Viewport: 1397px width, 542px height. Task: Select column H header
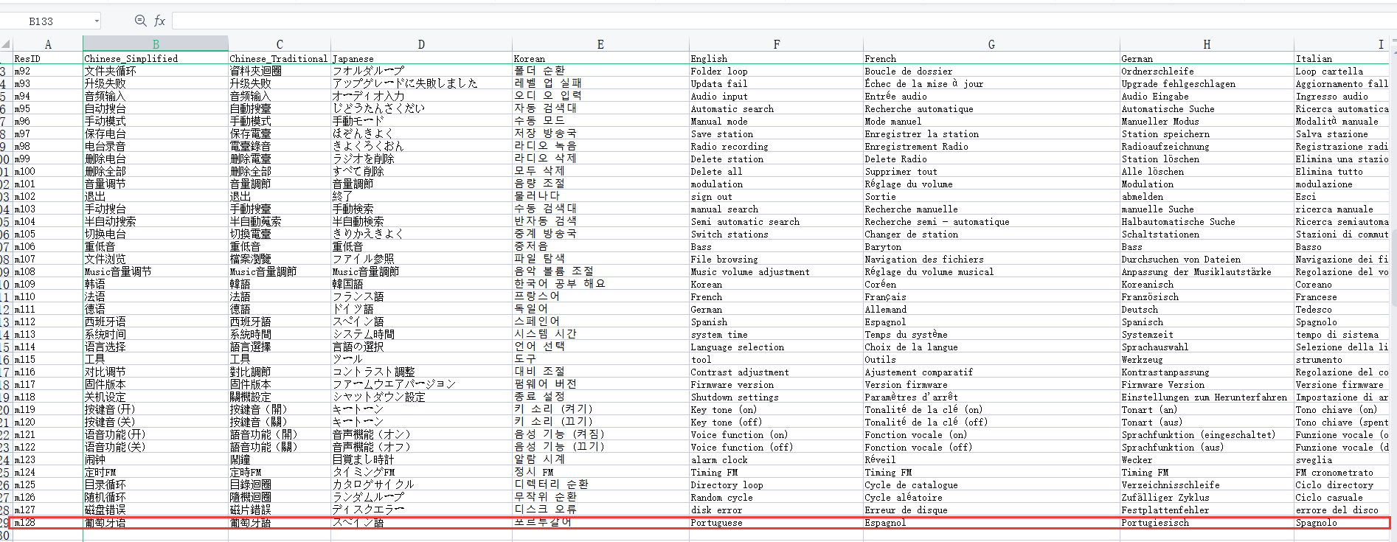[1207, 44]
